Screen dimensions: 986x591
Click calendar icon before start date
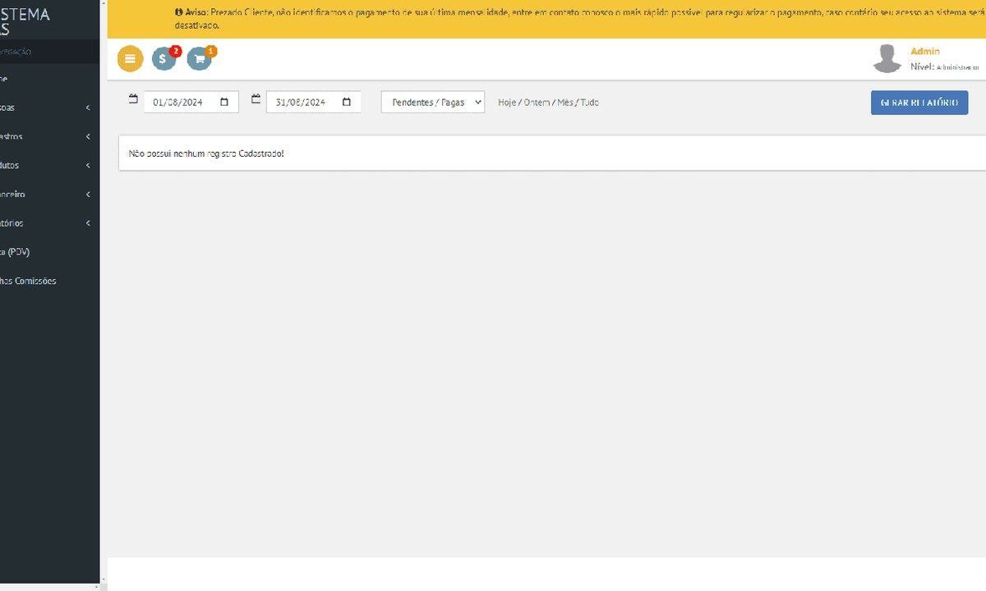pyautogui.click(x=133, y=98)
